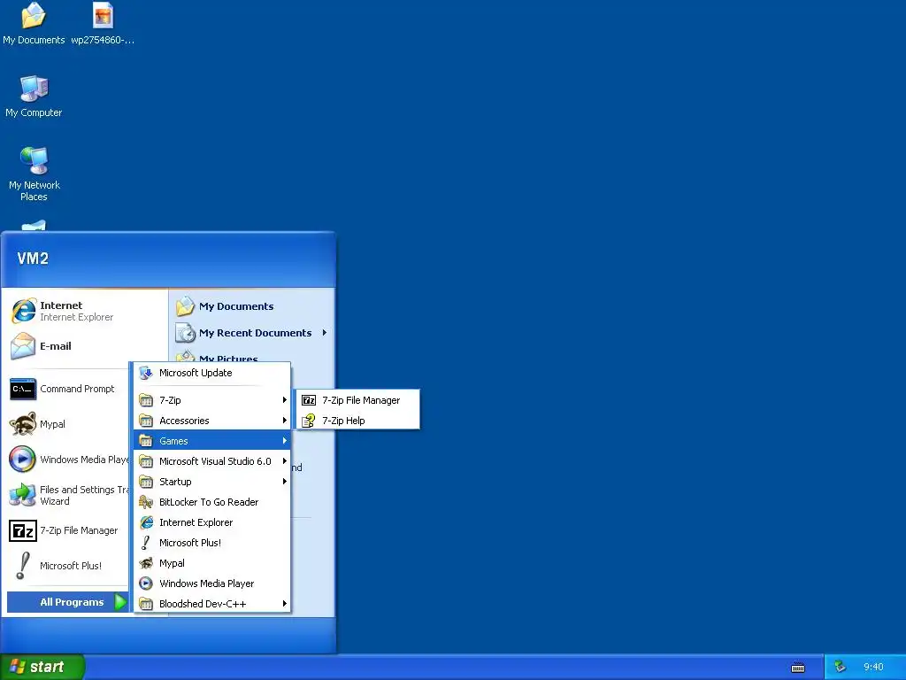The height and width of the screenshot is (680, 906).
Task: Open 7-Zip File Manager in left pane
Action: point(67,530)
